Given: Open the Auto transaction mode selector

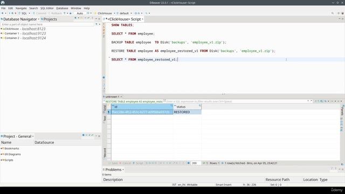Looking at the screenshot, I should tap(80, 13).
